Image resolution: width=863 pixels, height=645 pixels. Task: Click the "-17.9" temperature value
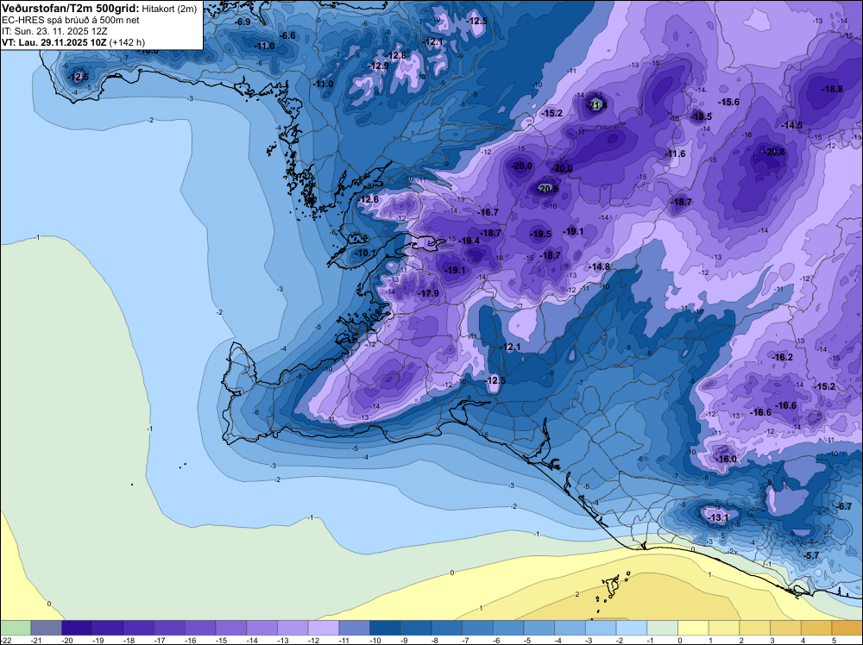(428, 294)
